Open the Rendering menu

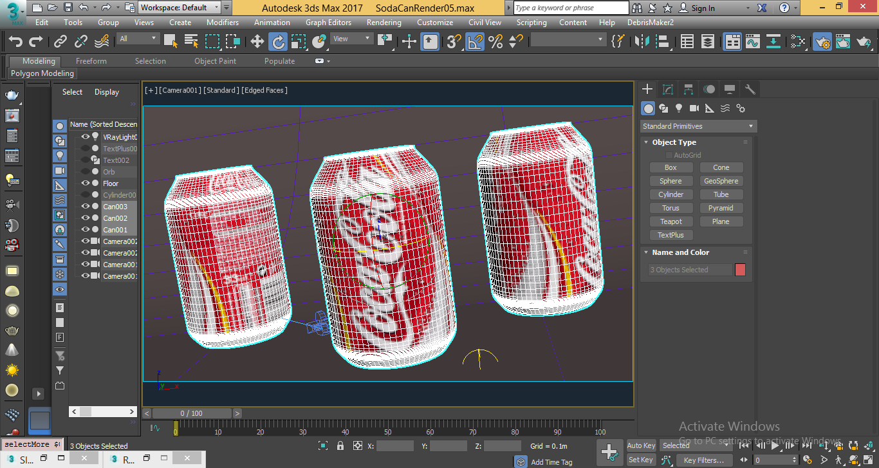[384, 23]
